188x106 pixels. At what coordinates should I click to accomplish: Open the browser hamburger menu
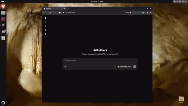coord(150,12)
